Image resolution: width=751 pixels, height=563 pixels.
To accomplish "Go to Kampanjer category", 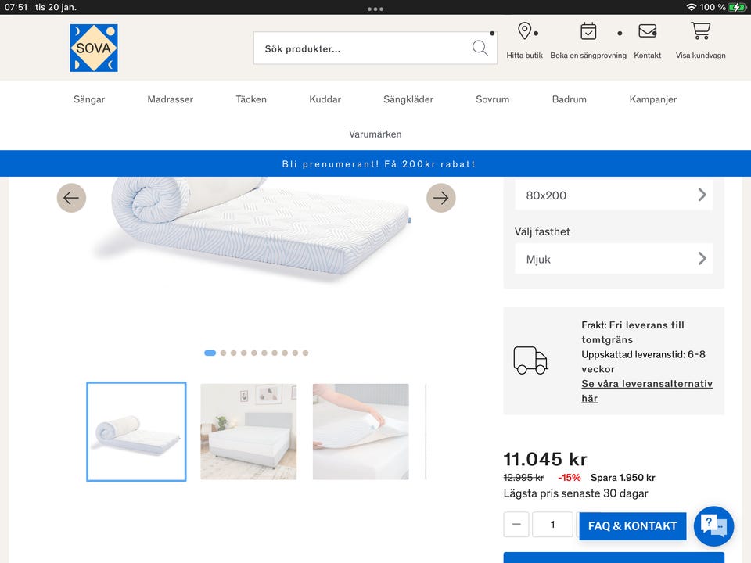I will 652,99.
